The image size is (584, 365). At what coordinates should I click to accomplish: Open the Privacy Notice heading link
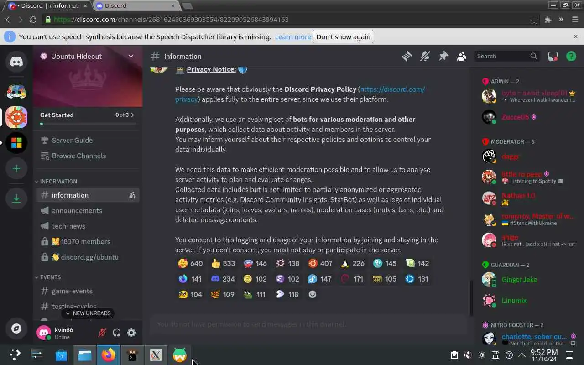tap(211, 69)
